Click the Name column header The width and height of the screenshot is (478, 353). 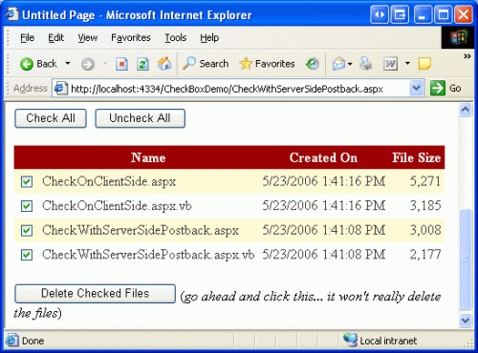click(x=148, y=157)
